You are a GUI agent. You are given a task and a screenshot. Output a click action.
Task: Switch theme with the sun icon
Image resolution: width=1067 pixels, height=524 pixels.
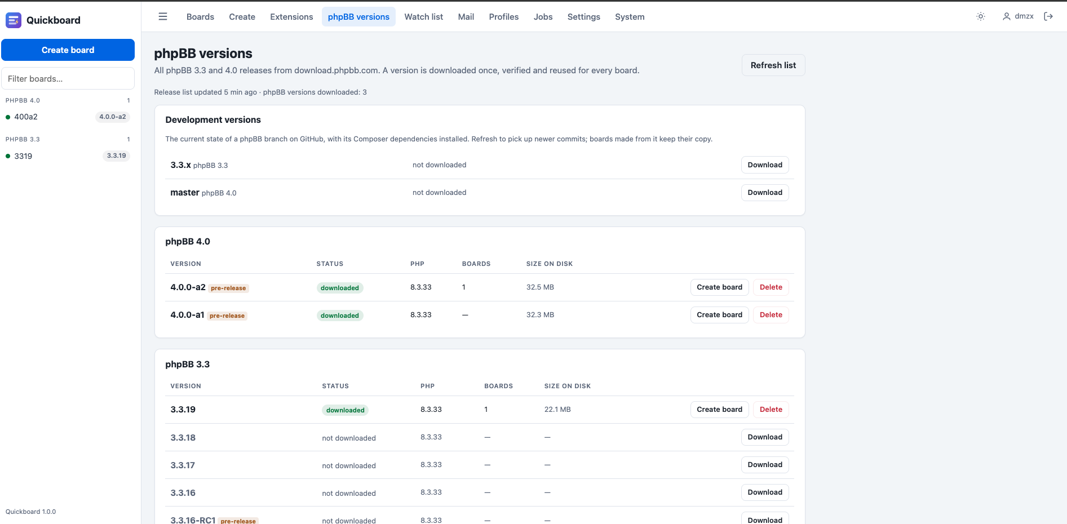pos(981,17)
